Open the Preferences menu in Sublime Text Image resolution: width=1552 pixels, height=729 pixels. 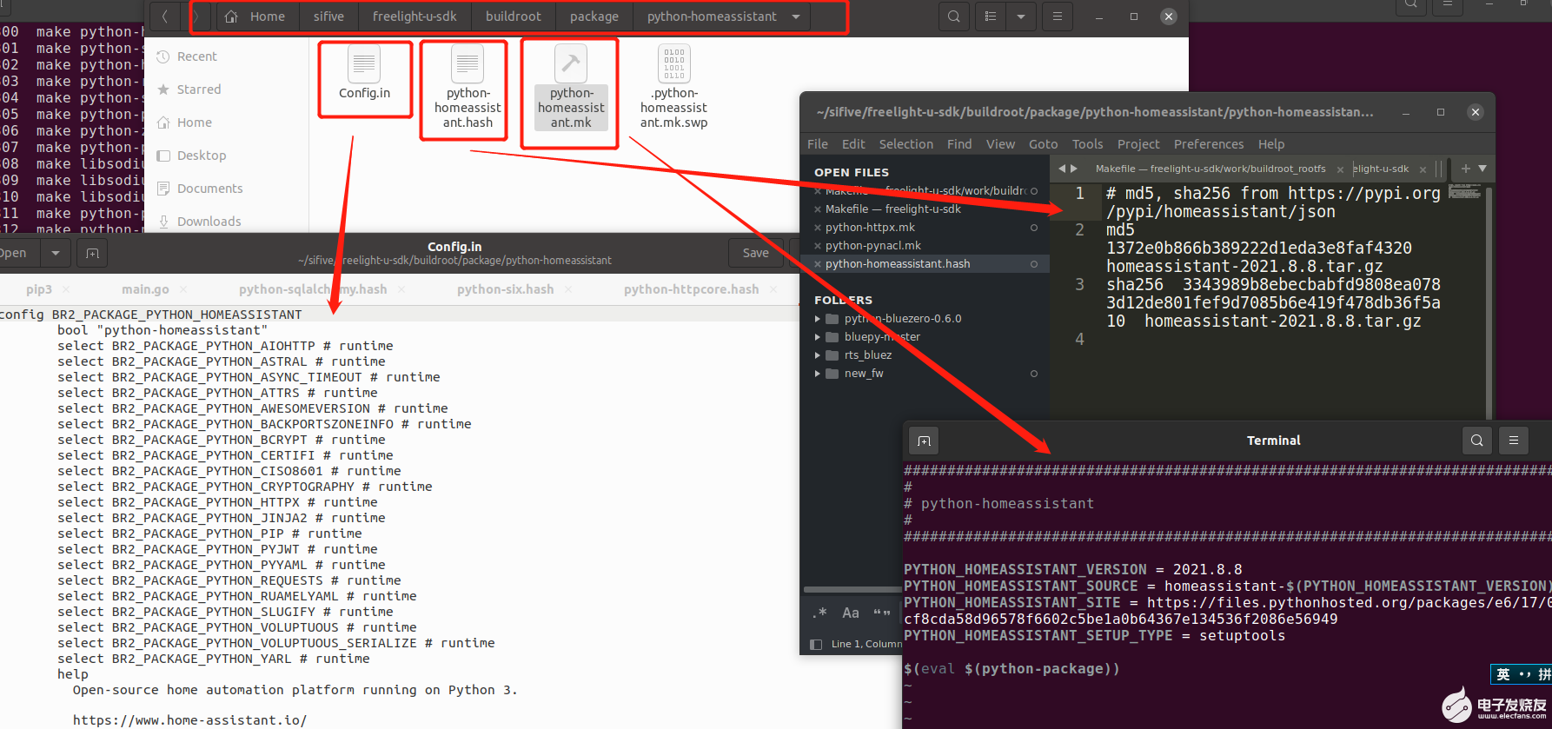pyautogui.click(x=1208, y=144)
